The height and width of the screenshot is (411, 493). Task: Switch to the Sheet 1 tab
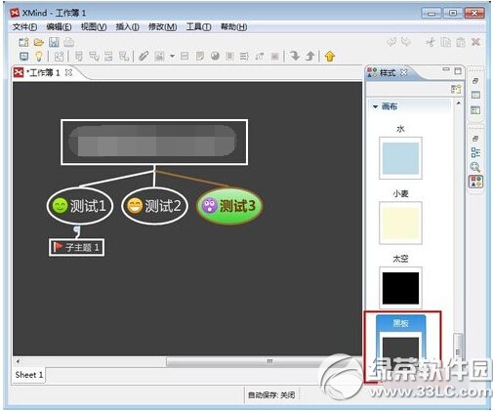coord(29,375)
